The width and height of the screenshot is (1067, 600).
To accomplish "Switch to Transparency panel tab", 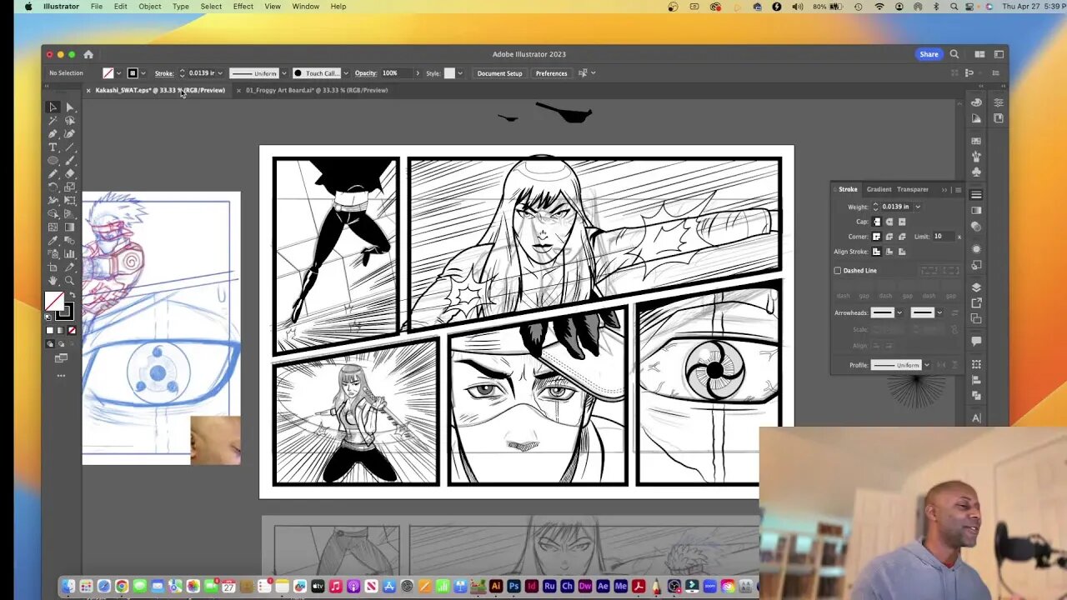I will click(x=913, y=189).
